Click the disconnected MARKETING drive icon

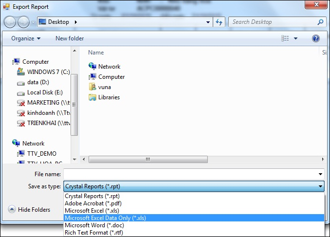tap(21, 103)
